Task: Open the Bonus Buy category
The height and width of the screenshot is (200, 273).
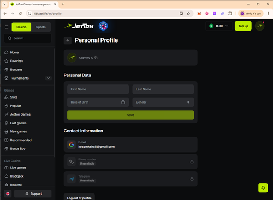Action: [17, 149]
